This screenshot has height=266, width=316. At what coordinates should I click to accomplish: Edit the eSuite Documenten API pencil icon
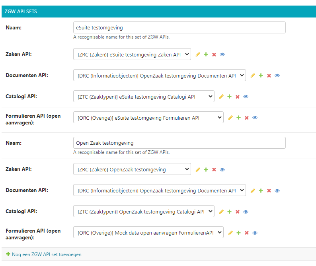(x=253, y=76)
